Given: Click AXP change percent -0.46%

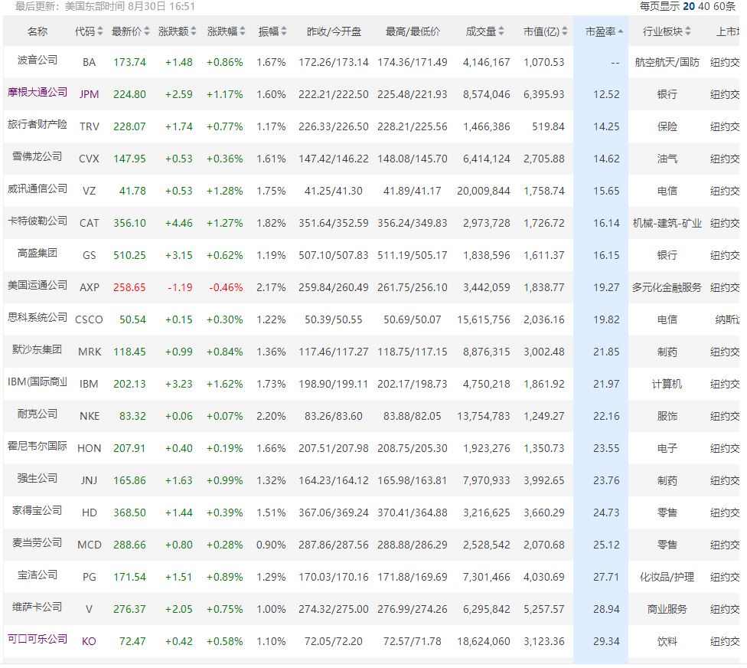Looking at the screenshot, I should tap(226, 287).
